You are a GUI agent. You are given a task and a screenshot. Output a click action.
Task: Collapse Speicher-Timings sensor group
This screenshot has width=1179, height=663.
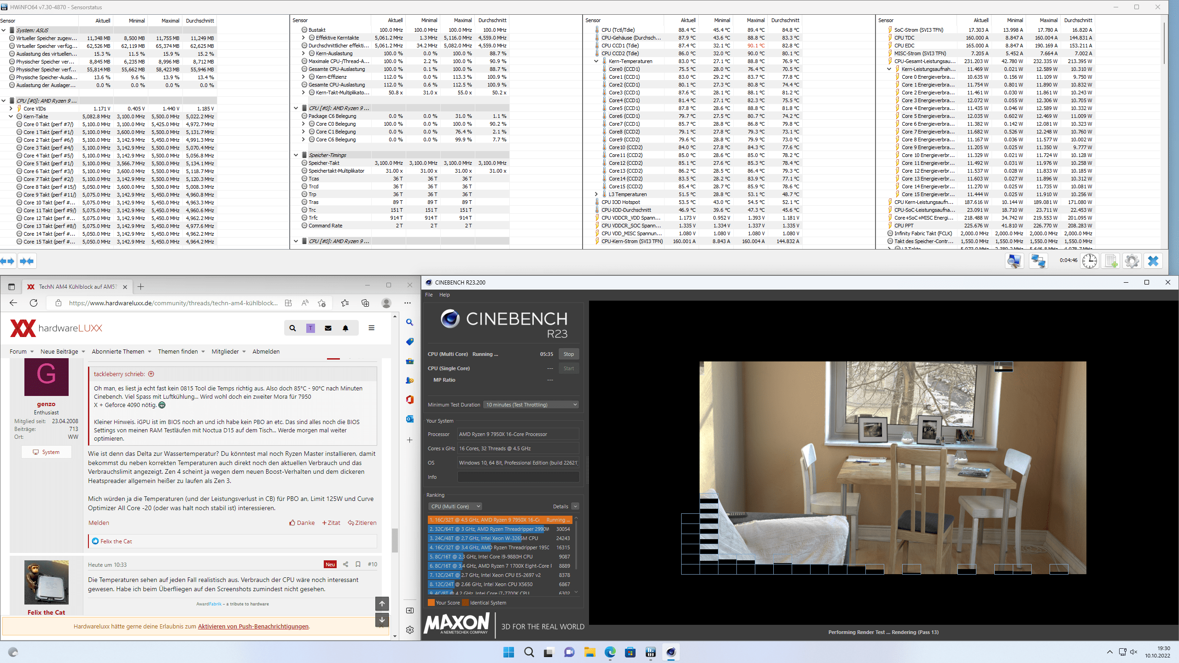[296, 155]
